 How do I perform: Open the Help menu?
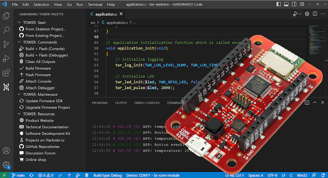pyautogui.click(x=111, y=5)
